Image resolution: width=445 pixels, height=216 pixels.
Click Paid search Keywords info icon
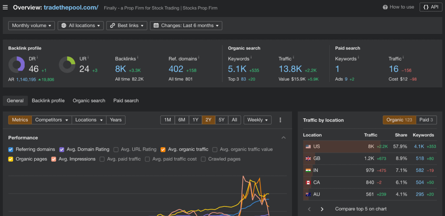[x=358, y=57]
